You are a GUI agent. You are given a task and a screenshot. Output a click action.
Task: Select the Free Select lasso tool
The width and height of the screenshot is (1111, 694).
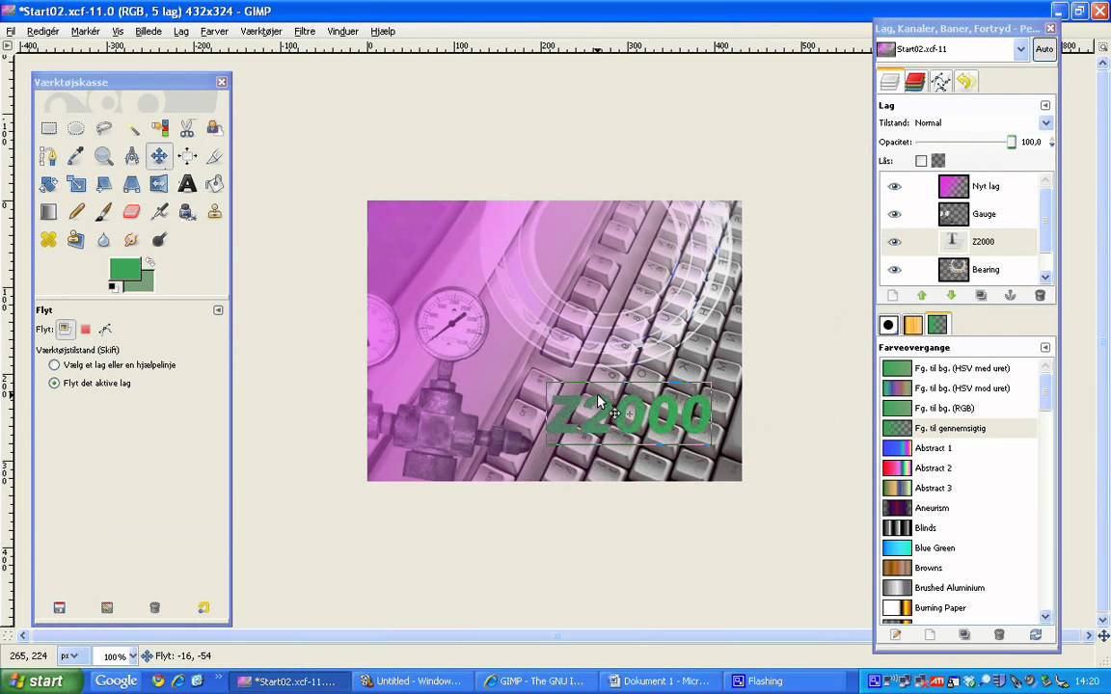(104, 128)
